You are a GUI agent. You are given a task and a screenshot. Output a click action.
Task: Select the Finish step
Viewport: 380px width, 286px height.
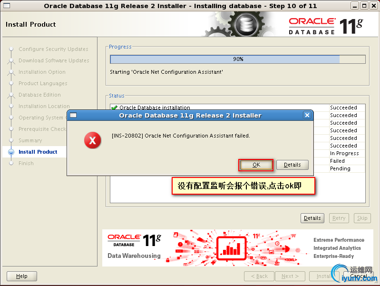[x=26, y=163]
